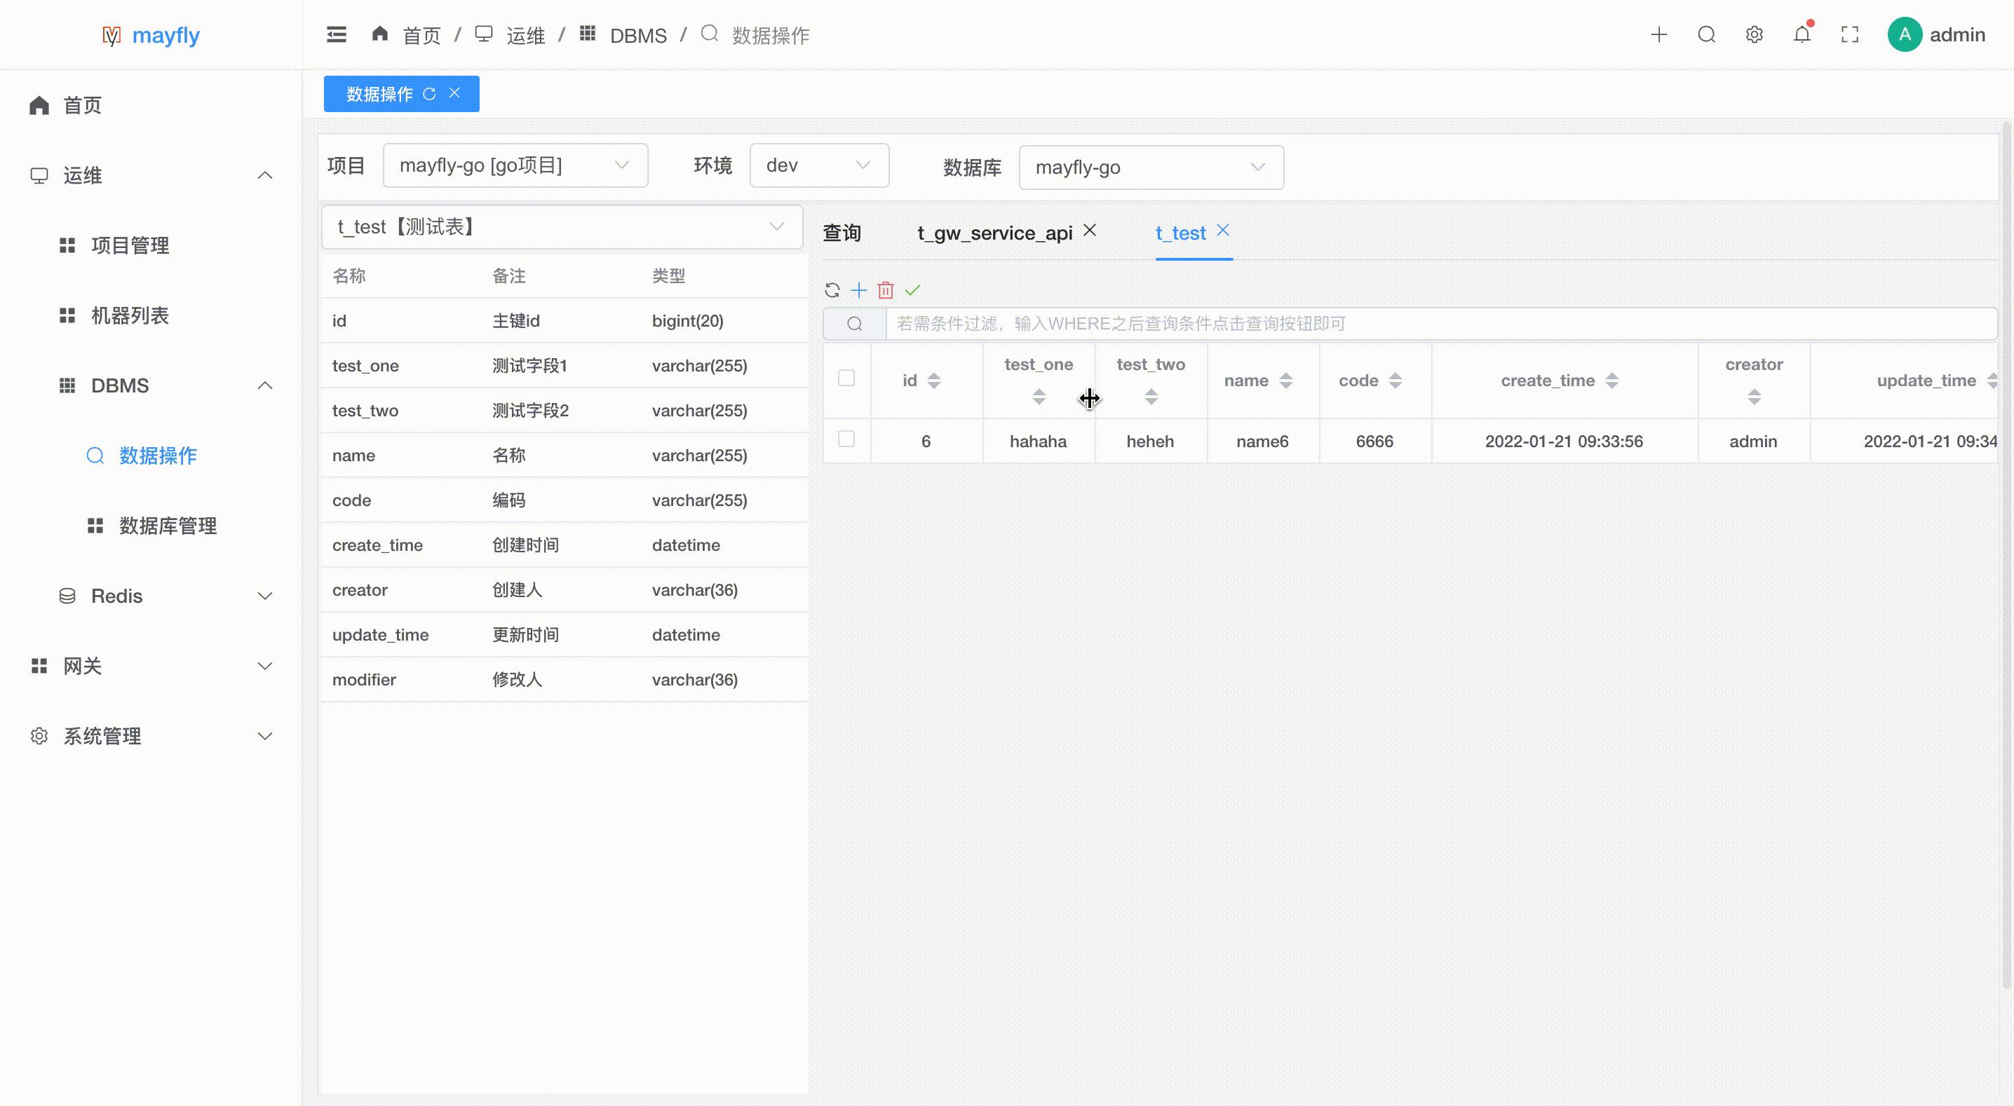
Task: Refresh the query result data
Action: pos(831,289)
